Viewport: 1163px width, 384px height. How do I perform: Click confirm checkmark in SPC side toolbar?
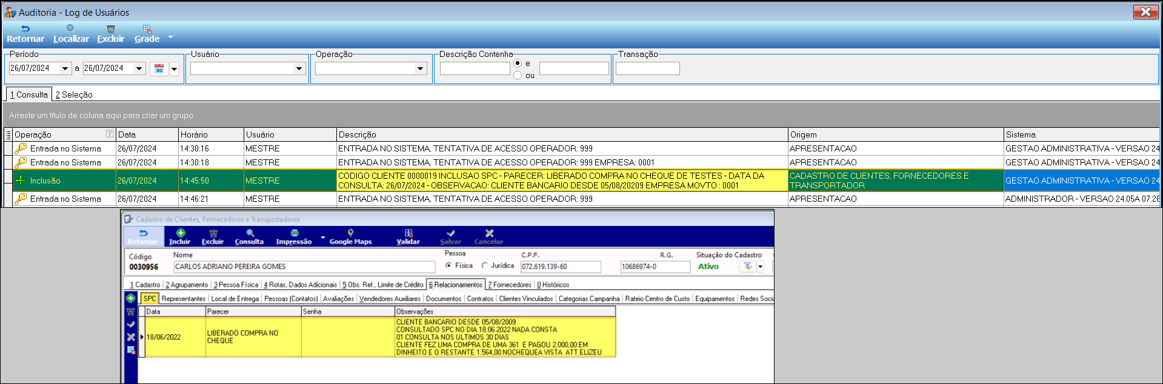[x=130, y=325]
